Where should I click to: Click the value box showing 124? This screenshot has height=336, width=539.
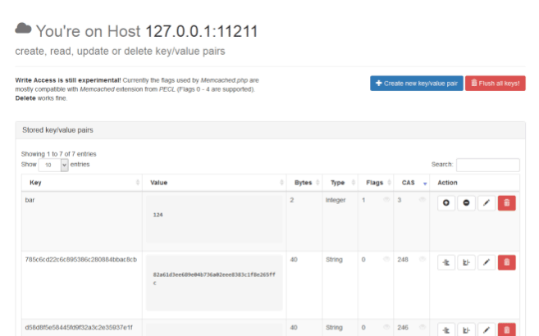point(214,219)
